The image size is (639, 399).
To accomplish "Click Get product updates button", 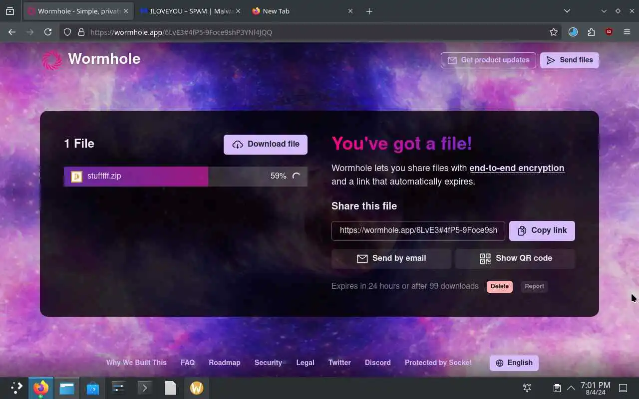I will tap(488, 60).
